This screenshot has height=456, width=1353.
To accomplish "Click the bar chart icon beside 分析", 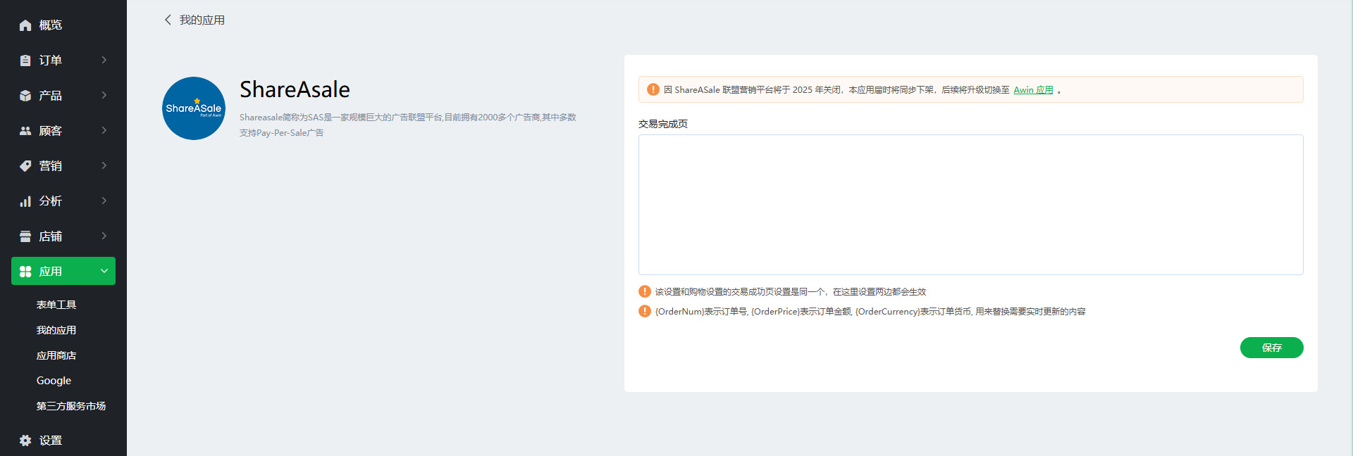I will (x=25, y=201).
